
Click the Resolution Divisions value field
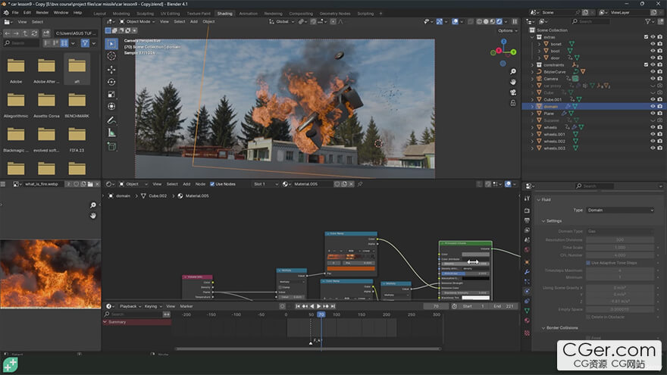coord(620,240)
